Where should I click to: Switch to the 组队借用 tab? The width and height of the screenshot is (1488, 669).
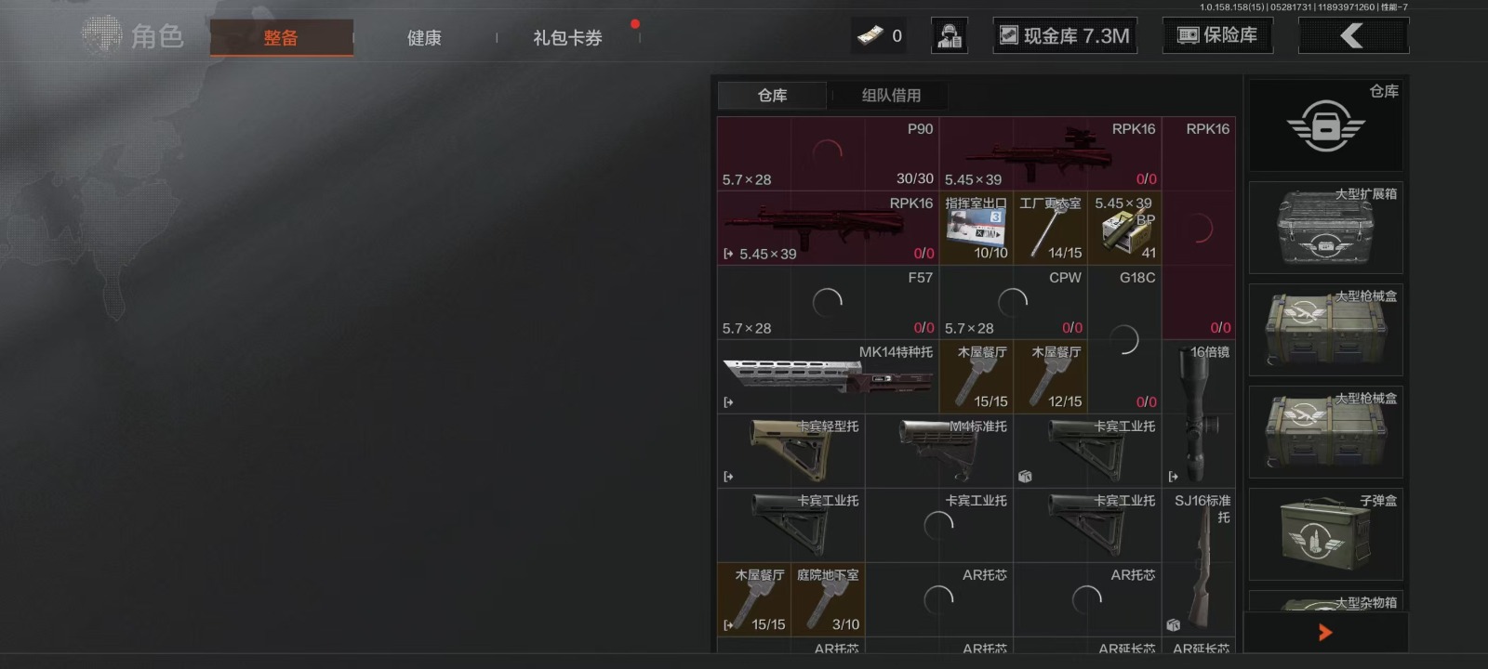tap(891, 96)
